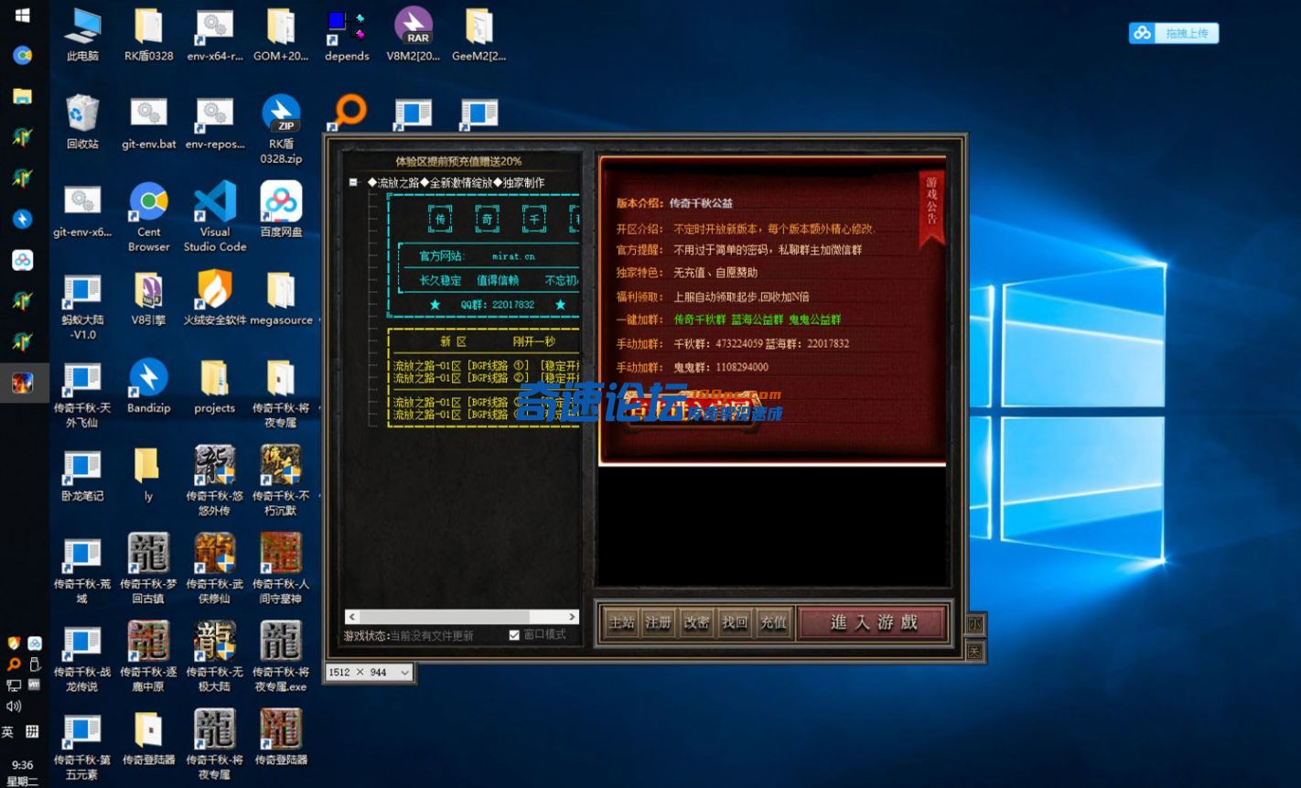Image resolution: width=1301 pixels, height=788 pixels.
Task: Open the megasource folder icon
Action: [281, 298]
